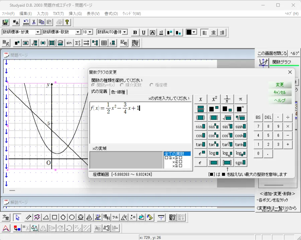Click the キャンセル button
This screenshot has height=240, width=301.
click(x=280, y=93)
